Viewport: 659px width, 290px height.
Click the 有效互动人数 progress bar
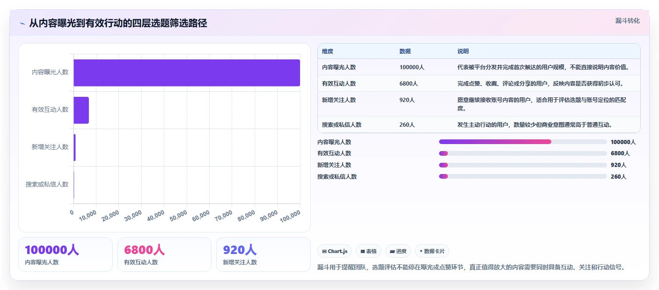click(523, 153)
